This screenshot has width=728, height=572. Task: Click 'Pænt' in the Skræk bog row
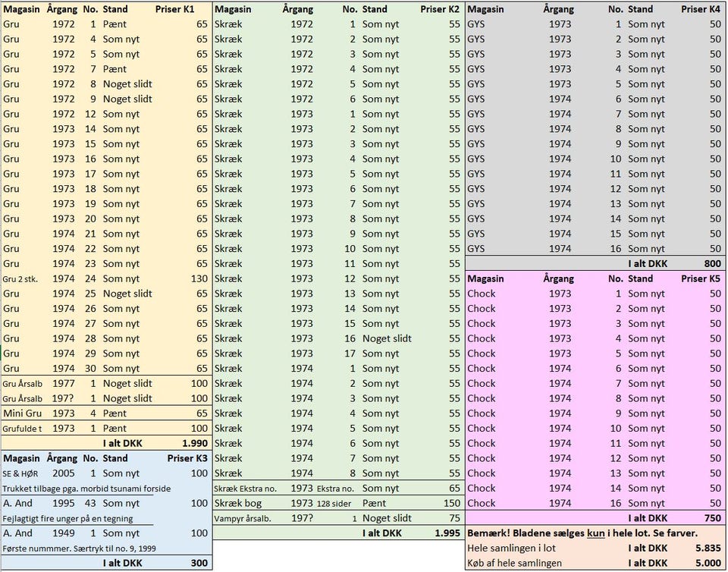(374, 503)
